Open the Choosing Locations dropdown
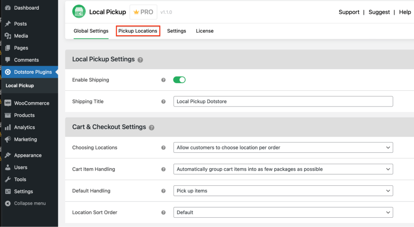The width and height of the screenshot is (414, 227). click(283, 148)
